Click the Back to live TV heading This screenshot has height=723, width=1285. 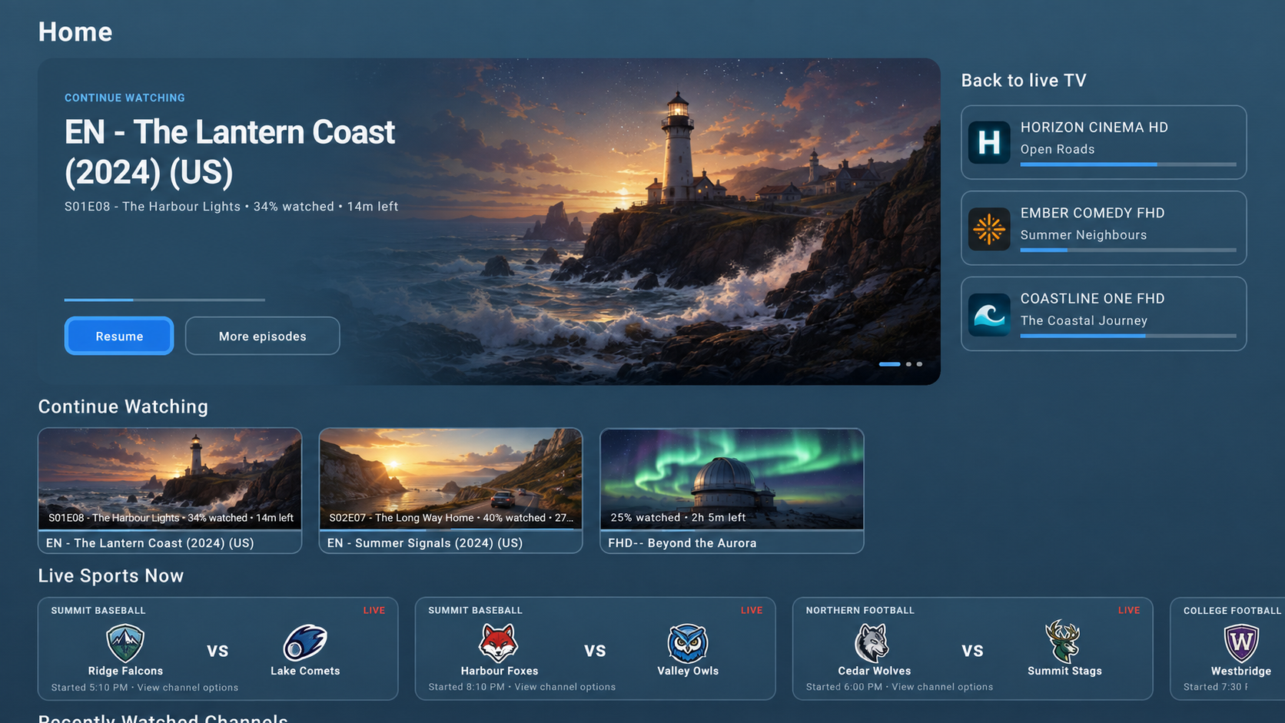(x=1024, y=81)
